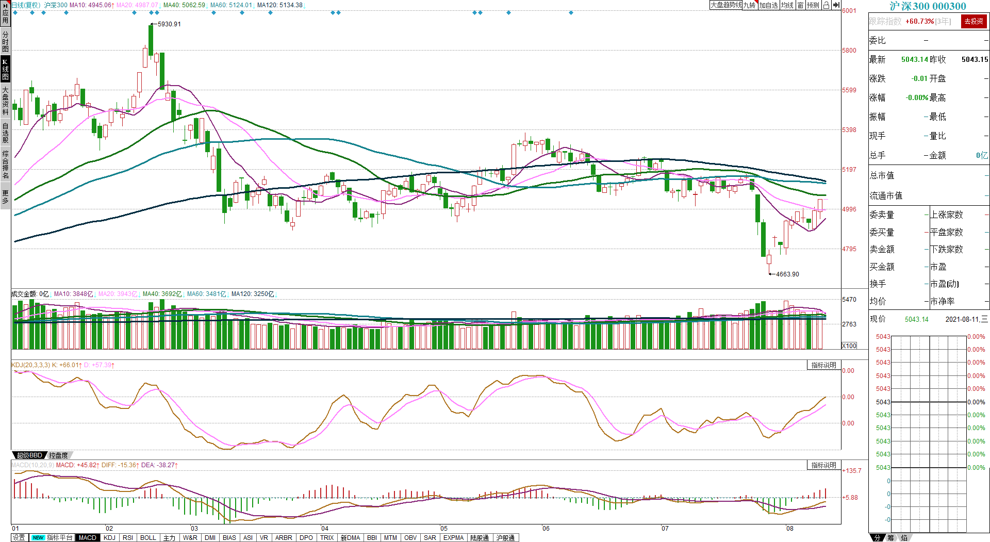Select the 陆股通 indicator tab

point(480,537)
